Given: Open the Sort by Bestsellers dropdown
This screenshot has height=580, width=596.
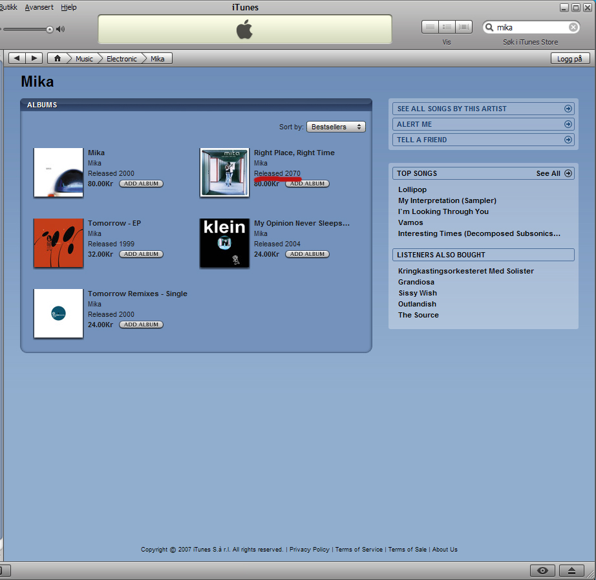Looking at the screenshot, I should click(x=336, y=127).
